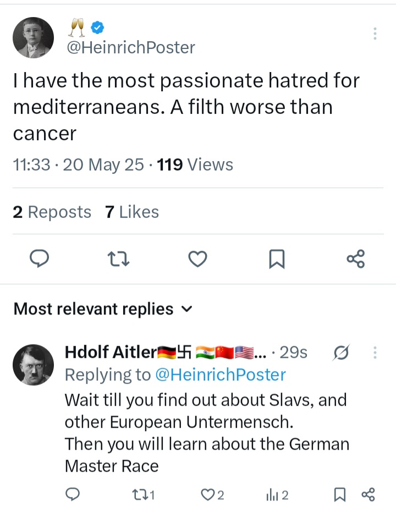Image resolution: width=396 pixels, height=513 pixels.
Task: Share the main post
Action: (x=355, y=258)
